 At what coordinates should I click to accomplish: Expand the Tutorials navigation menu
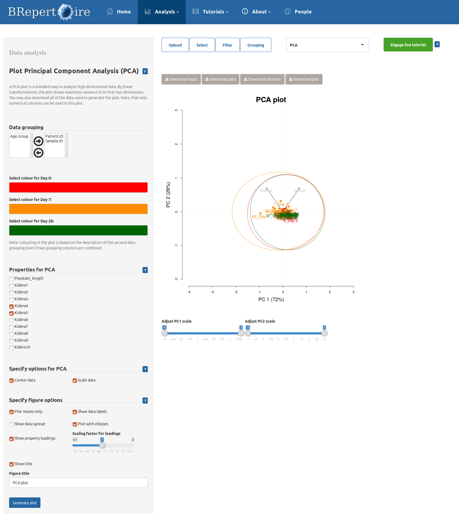[211, 12]
